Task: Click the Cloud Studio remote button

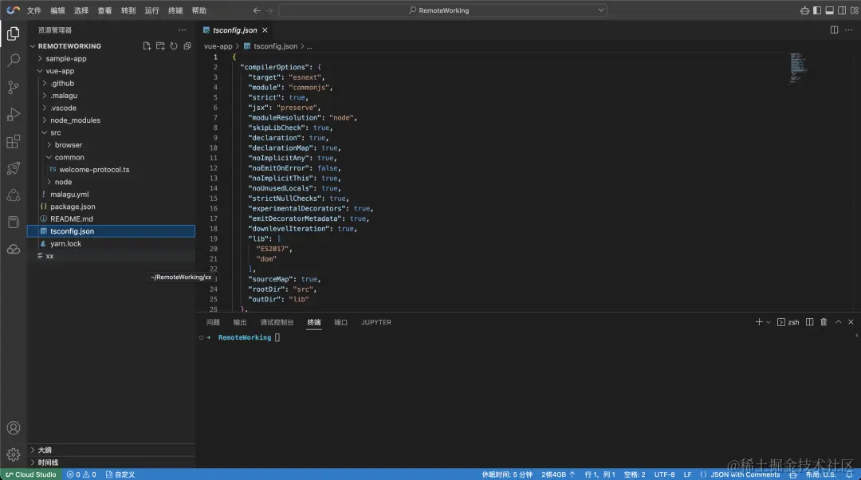Action: coord(31,474)
